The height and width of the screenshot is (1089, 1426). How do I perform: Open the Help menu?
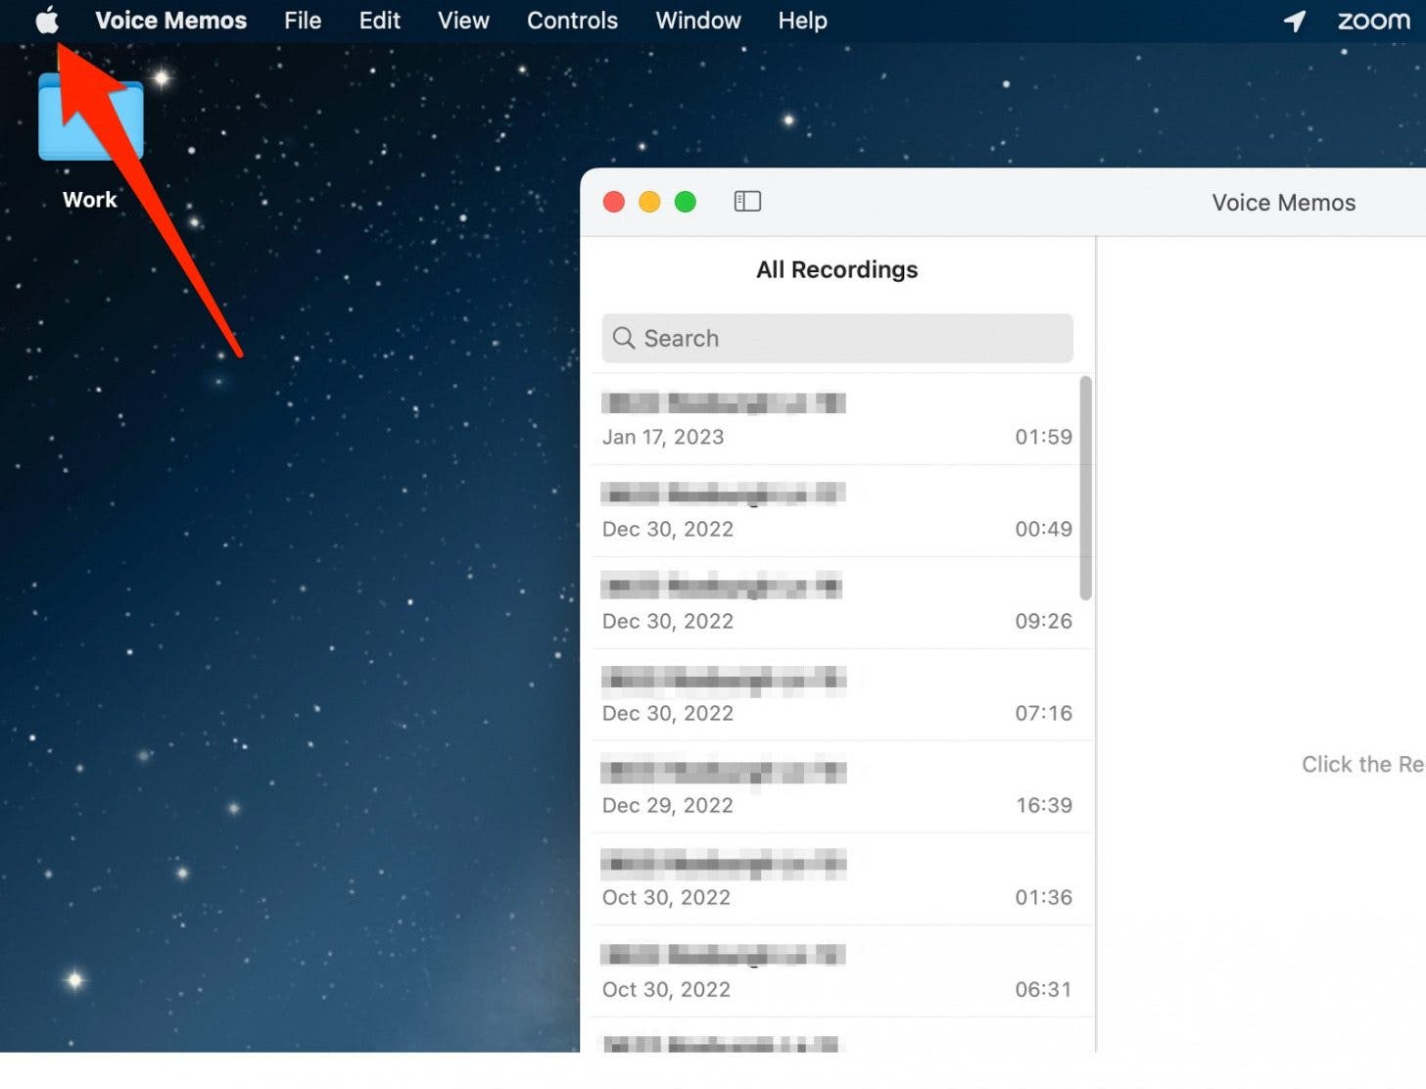(x=801, y=21)
